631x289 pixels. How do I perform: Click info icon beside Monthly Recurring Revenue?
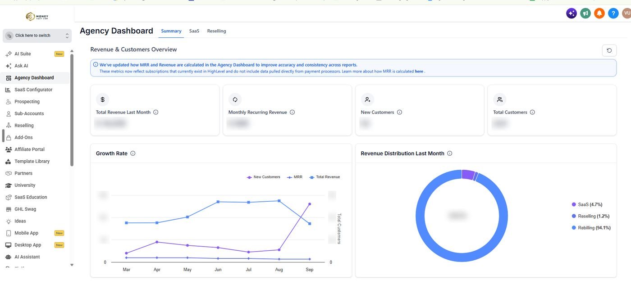pyautogui.click(x=292, y=112)
